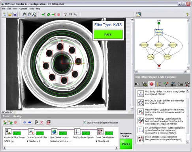Click run until failure icon in top toolbar
Viewport: 192px width, 152px height.
(x=53, y=14)
